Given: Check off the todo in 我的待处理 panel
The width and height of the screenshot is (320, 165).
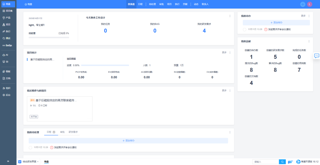Looking at the screenshot, I should click(30, 148).
